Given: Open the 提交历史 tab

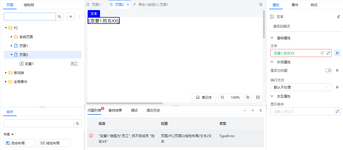Looking at the screenshot, I should click(x=153, y=110).
